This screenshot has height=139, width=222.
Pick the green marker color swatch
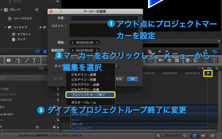coord(89,58)
